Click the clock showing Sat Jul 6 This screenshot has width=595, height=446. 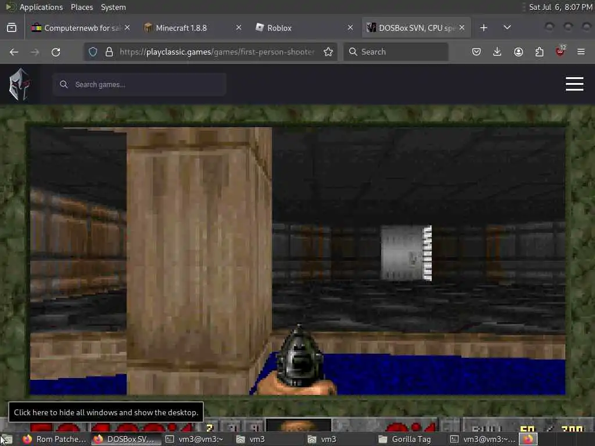point(560,7)
